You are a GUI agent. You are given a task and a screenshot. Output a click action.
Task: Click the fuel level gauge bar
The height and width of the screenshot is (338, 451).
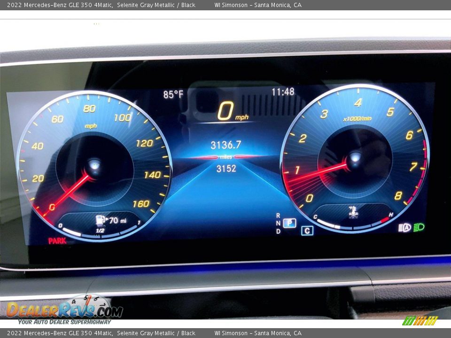[99, 233]
